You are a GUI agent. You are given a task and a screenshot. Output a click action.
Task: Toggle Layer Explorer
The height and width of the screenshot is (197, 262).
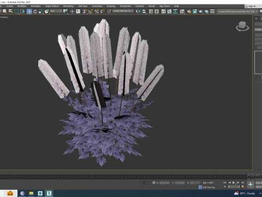click(157, 11)
